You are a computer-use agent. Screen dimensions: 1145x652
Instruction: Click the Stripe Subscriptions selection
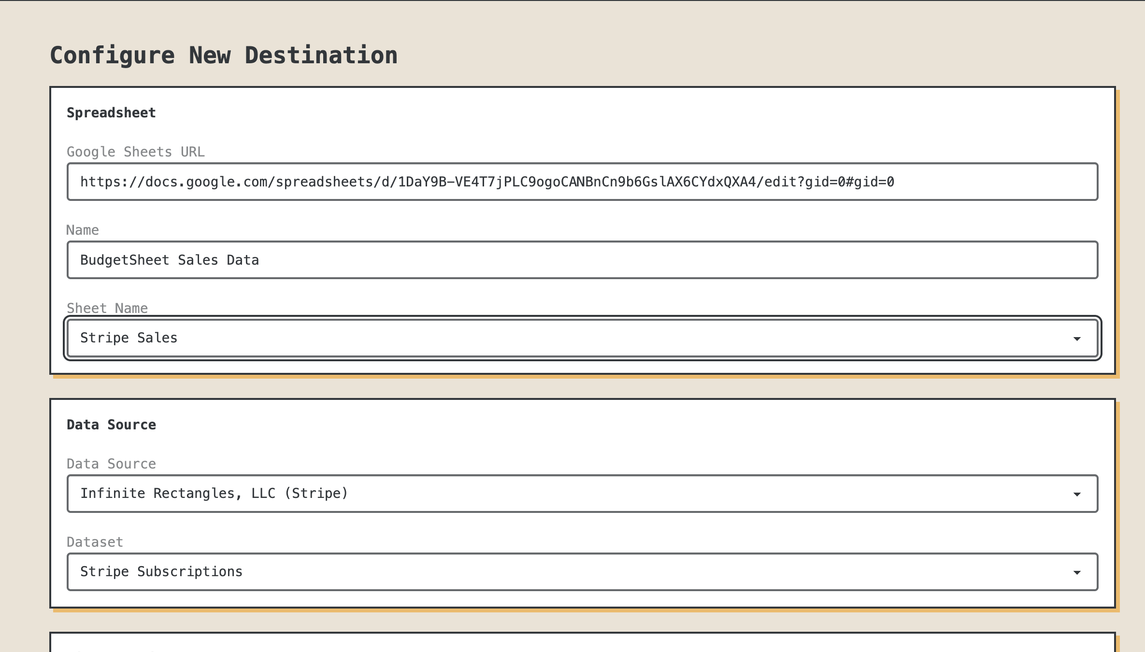coord(161,572)
